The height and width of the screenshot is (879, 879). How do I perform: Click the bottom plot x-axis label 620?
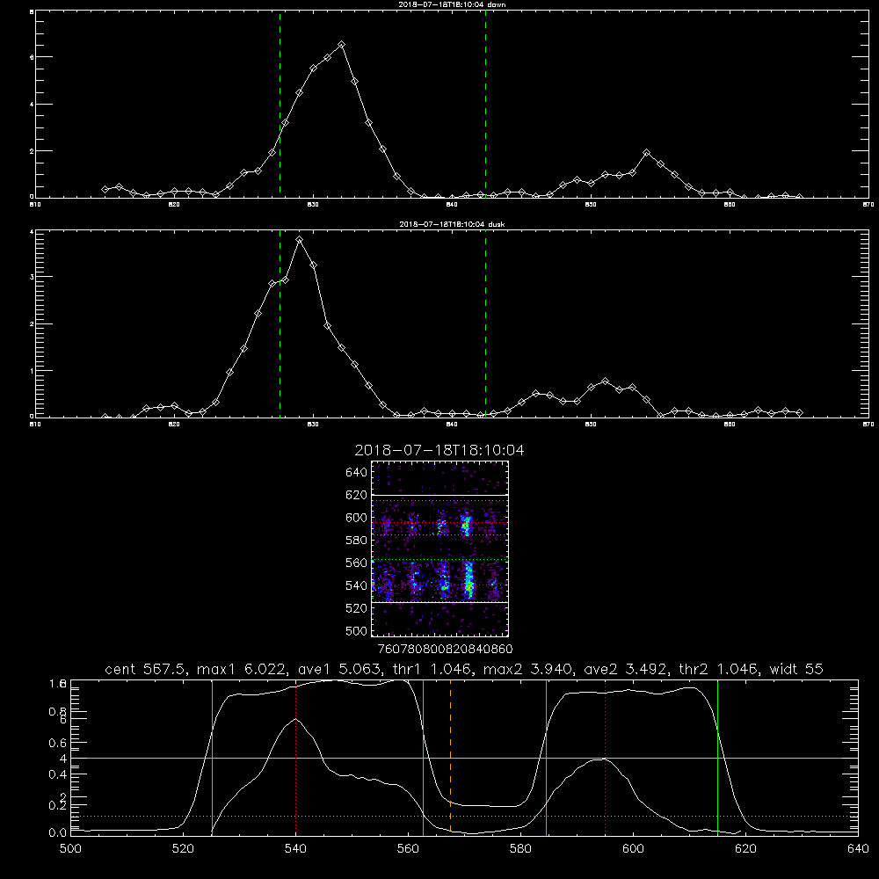tap(745, 849)
